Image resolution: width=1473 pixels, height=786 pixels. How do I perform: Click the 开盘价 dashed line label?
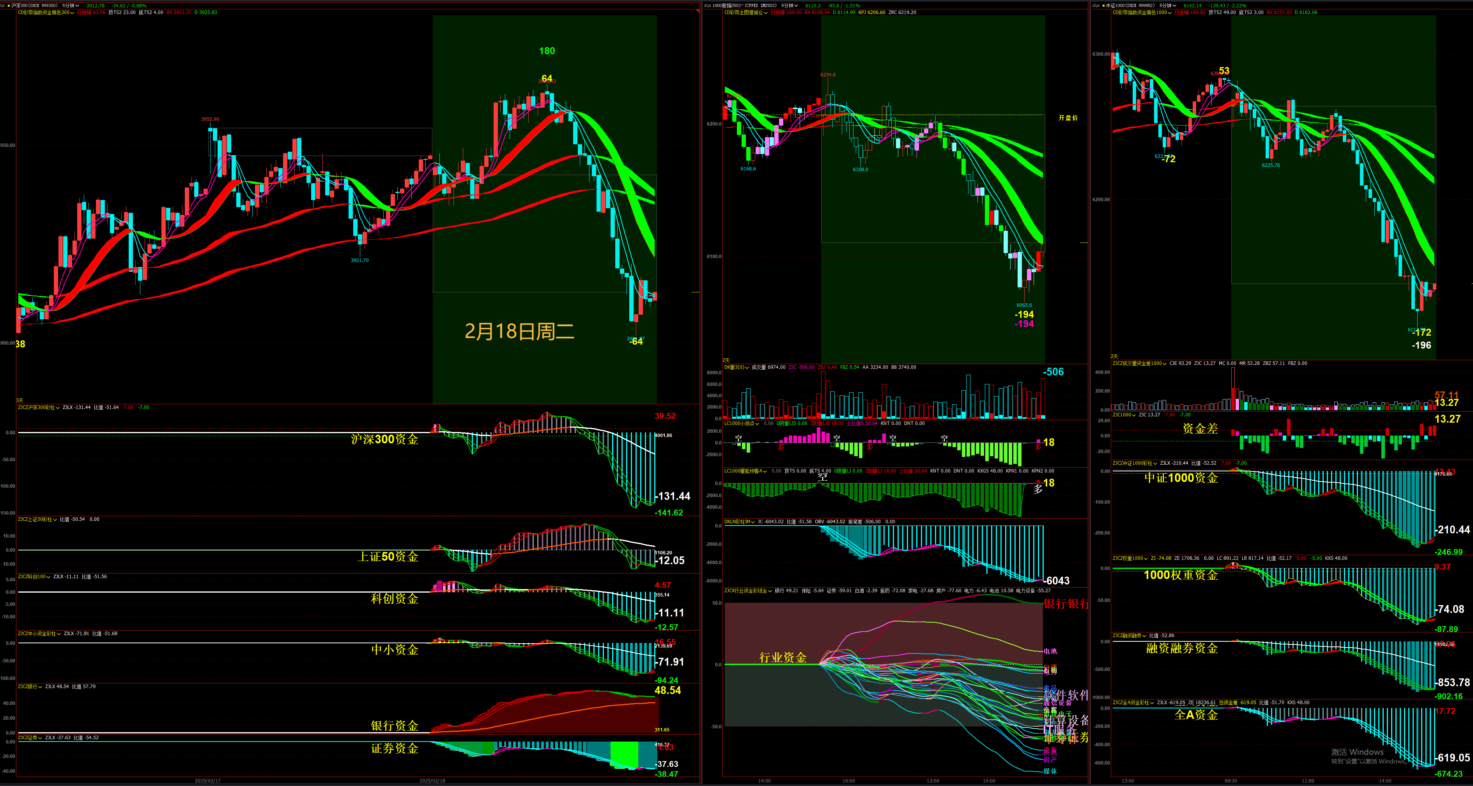point(1068,118)
